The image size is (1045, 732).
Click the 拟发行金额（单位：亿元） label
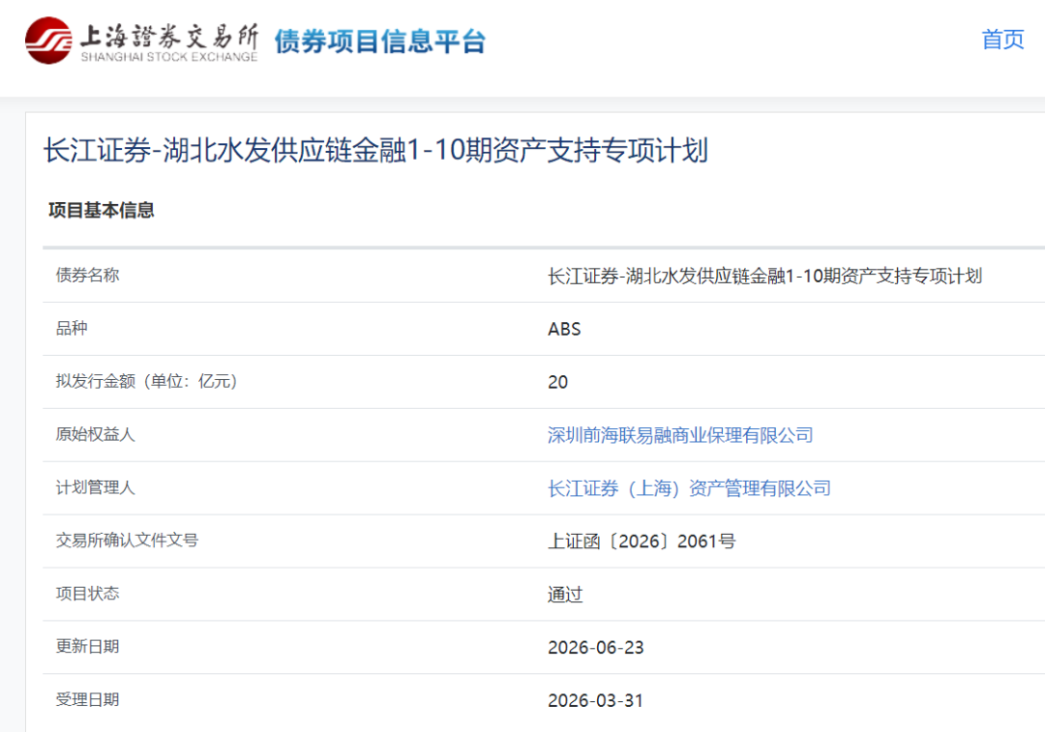[147, 382]
